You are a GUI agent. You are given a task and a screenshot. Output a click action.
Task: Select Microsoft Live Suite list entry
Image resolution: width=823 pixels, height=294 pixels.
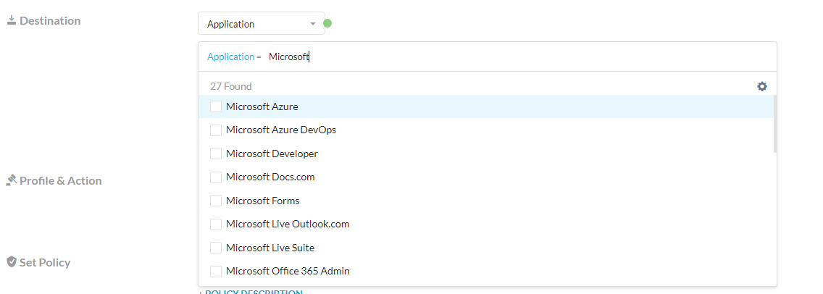click(270, 248)
